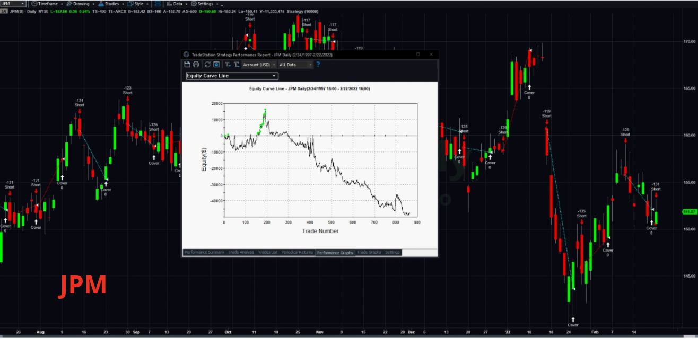The width and height of the screenshot is (698, 339).
Task: Click the toolbar overflow arrow after Settings
Action: click(222, 5)
